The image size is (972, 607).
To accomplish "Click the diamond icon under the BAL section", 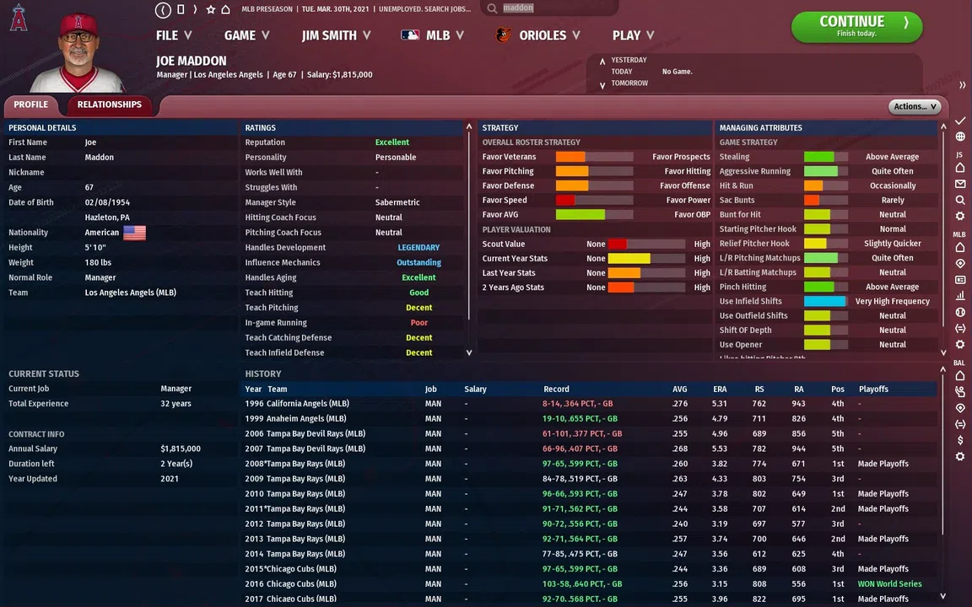I will (959, 408).
